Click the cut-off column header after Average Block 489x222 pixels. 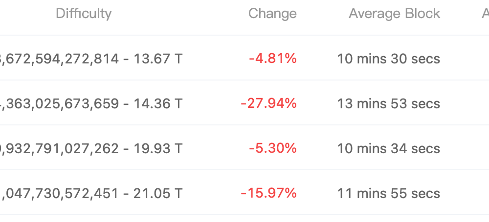pos(485,14)
